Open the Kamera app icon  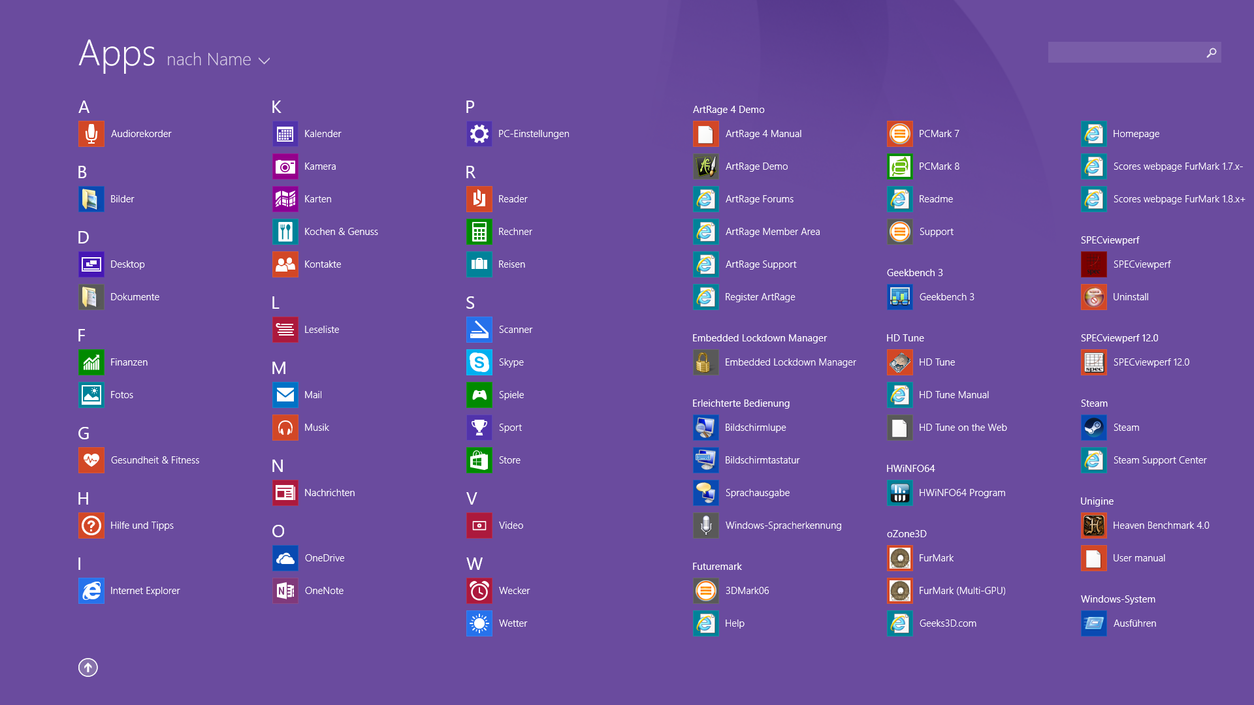(285, 166)
